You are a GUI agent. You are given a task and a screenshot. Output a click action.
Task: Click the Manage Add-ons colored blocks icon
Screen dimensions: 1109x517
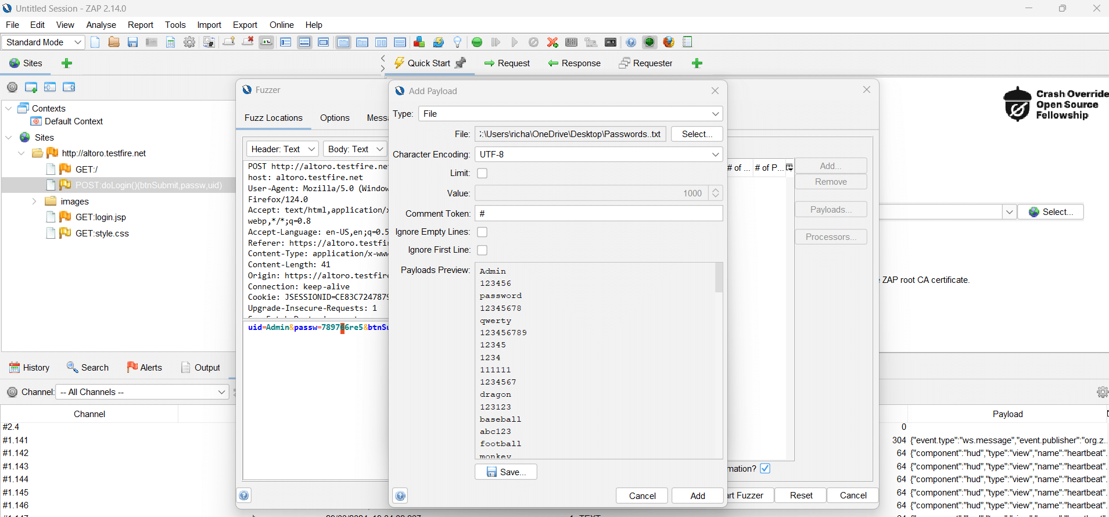[419, 42]
